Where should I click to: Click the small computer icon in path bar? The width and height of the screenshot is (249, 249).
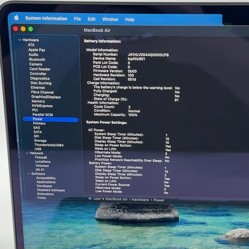90,199
